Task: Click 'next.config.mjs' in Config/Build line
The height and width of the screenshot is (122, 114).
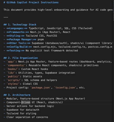Action: point(44,47)
